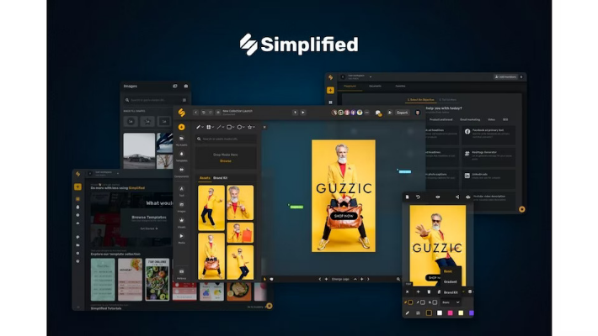Select the Email marketing category tab
The height and width of the screenshot is (336, 598).
(470, 119)
